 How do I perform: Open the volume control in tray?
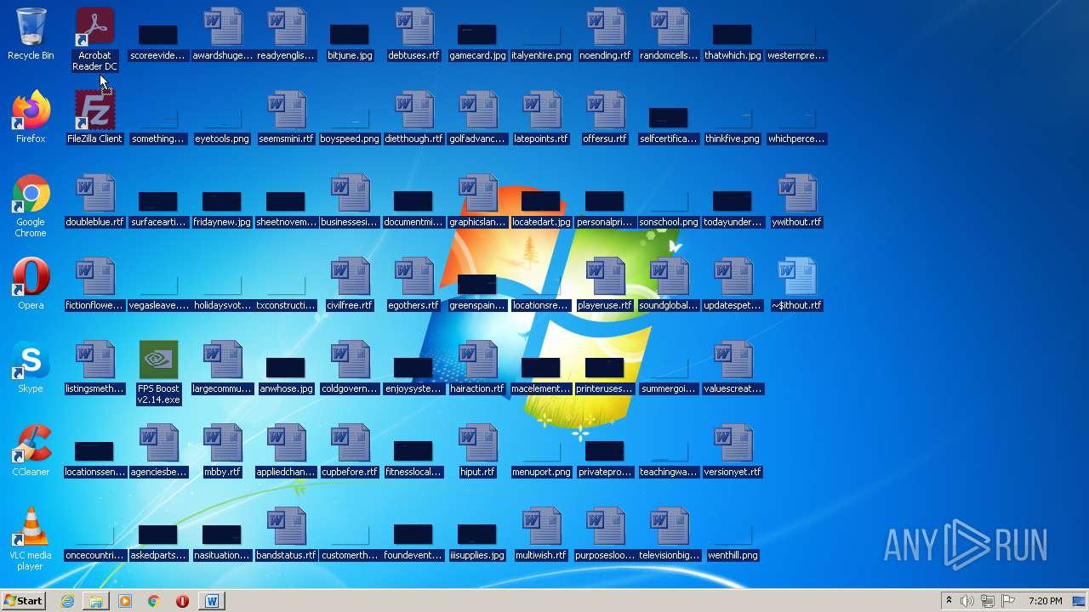[967, 601]
